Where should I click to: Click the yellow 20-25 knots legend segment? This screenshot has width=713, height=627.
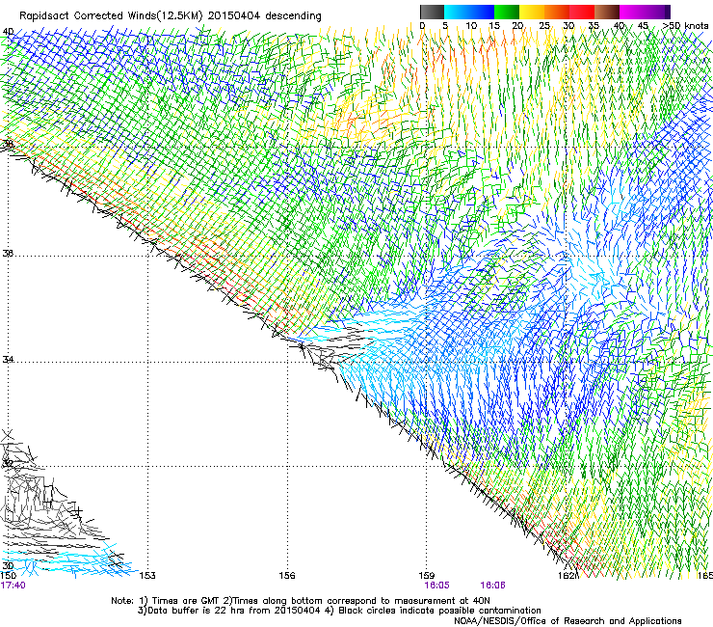pos(532,12)
